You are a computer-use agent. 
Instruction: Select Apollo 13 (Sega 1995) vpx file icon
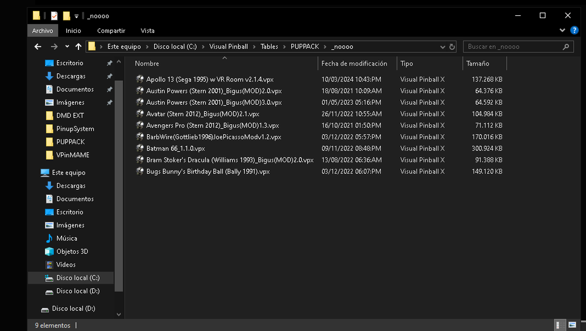pos(140,79)
